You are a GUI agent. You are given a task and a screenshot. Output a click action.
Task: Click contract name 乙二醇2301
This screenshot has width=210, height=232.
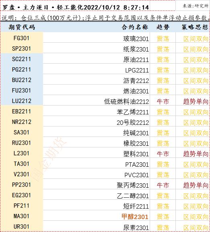click(133, 196)
